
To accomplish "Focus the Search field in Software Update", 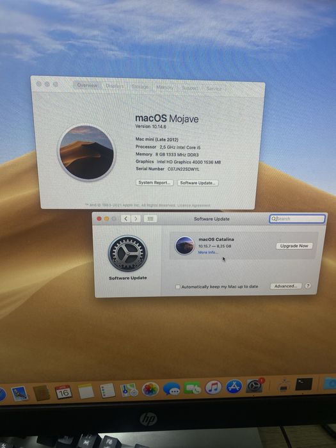I will [297, 219].
